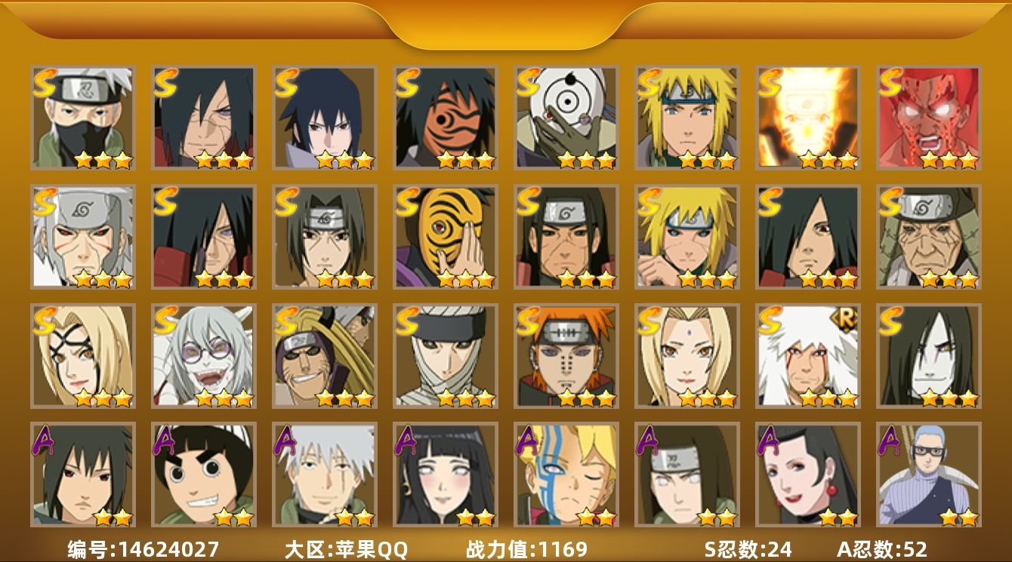The height and width of the screenshot is (562, 1012).
Task: Pick the white Rinnegan mask Obito portrait
Action: pos(566,118)
